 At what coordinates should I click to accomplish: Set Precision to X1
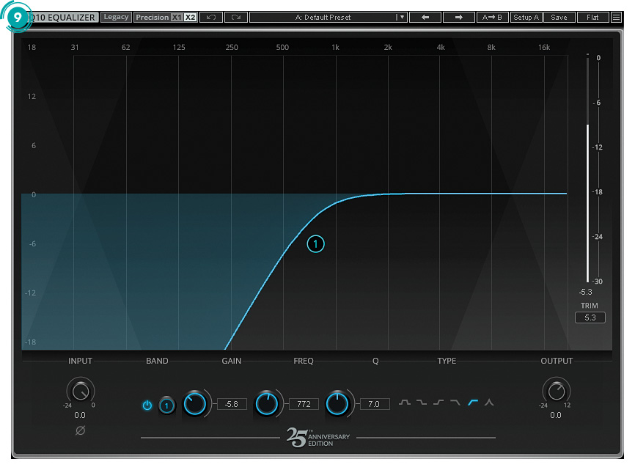(177, 17)
